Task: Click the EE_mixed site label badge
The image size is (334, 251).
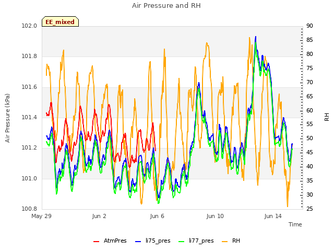Action: click(x=61, y=21)
